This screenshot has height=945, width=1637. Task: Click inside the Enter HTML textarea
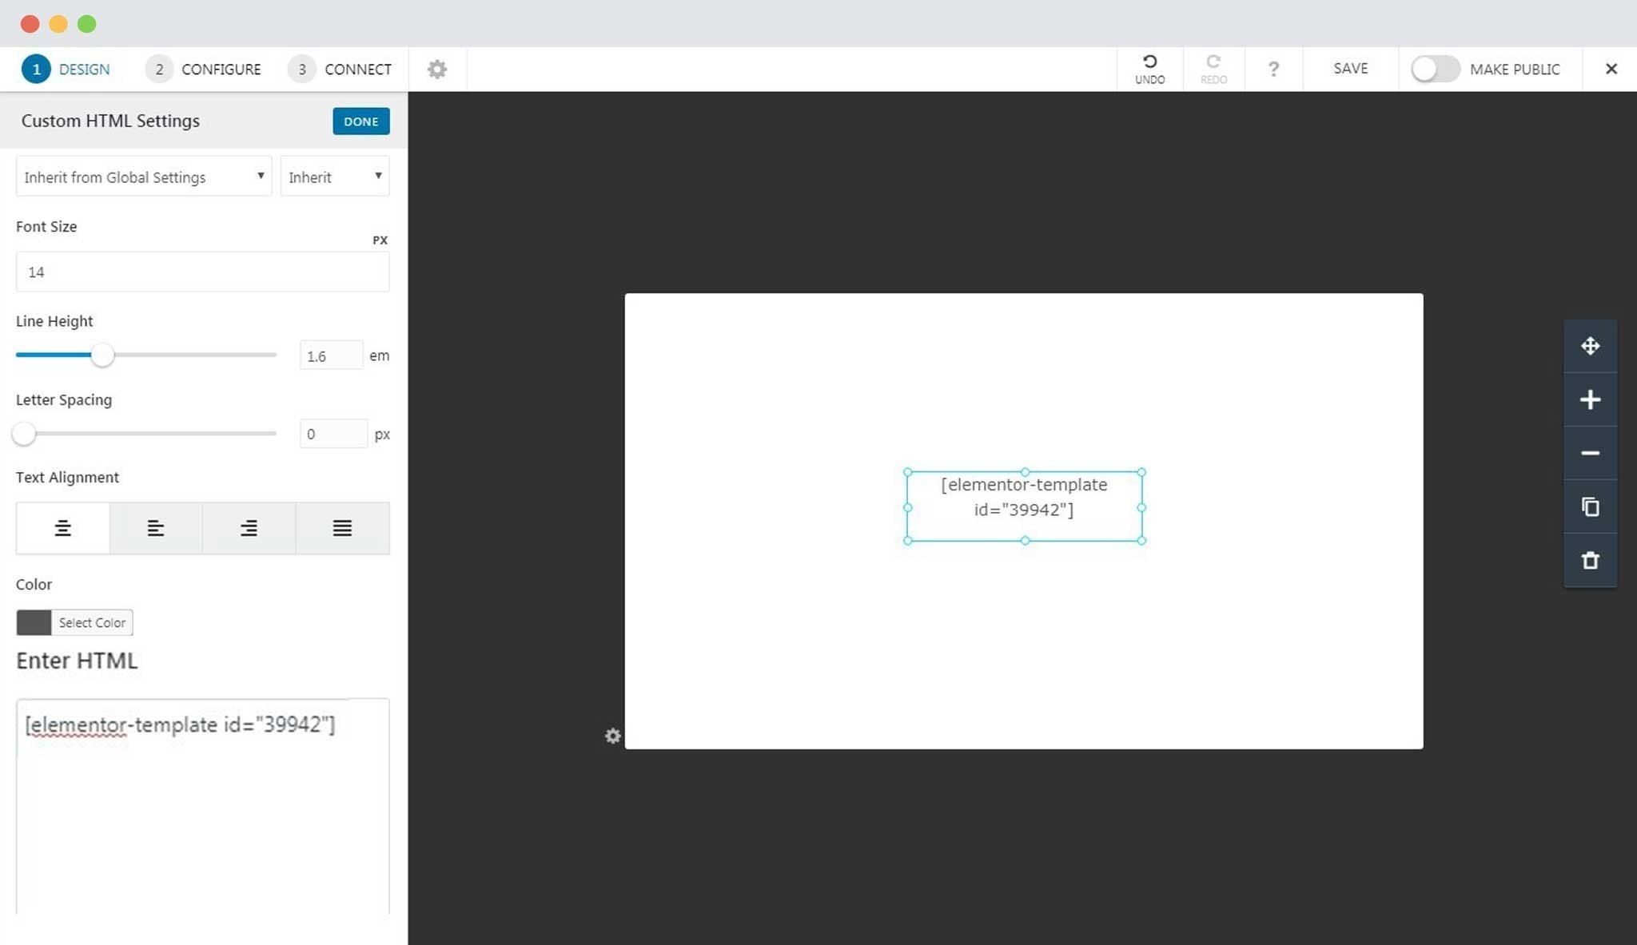[202, 807]
